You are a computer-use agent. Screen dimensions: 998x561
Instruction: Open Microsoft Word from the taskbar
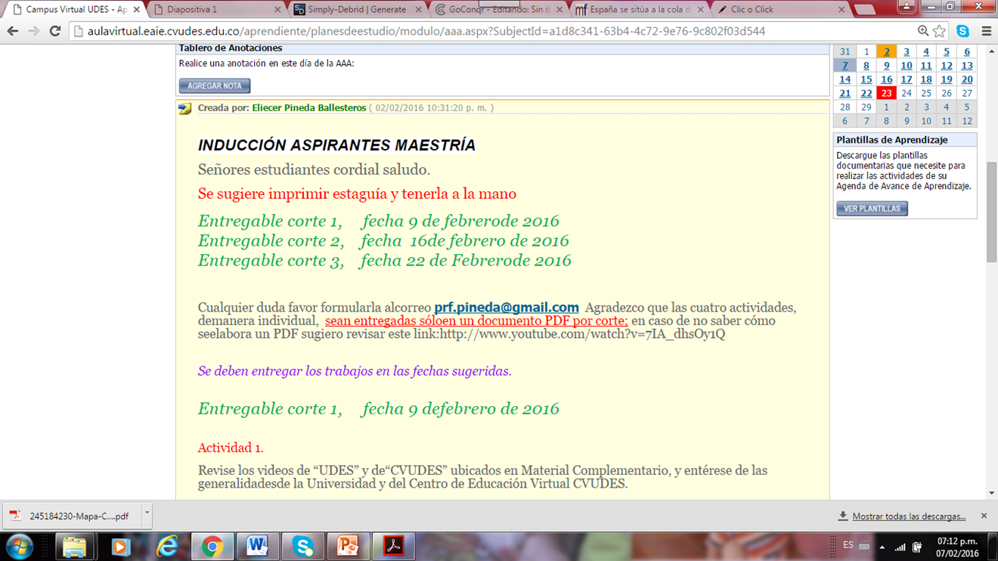(x=257, y=546)
